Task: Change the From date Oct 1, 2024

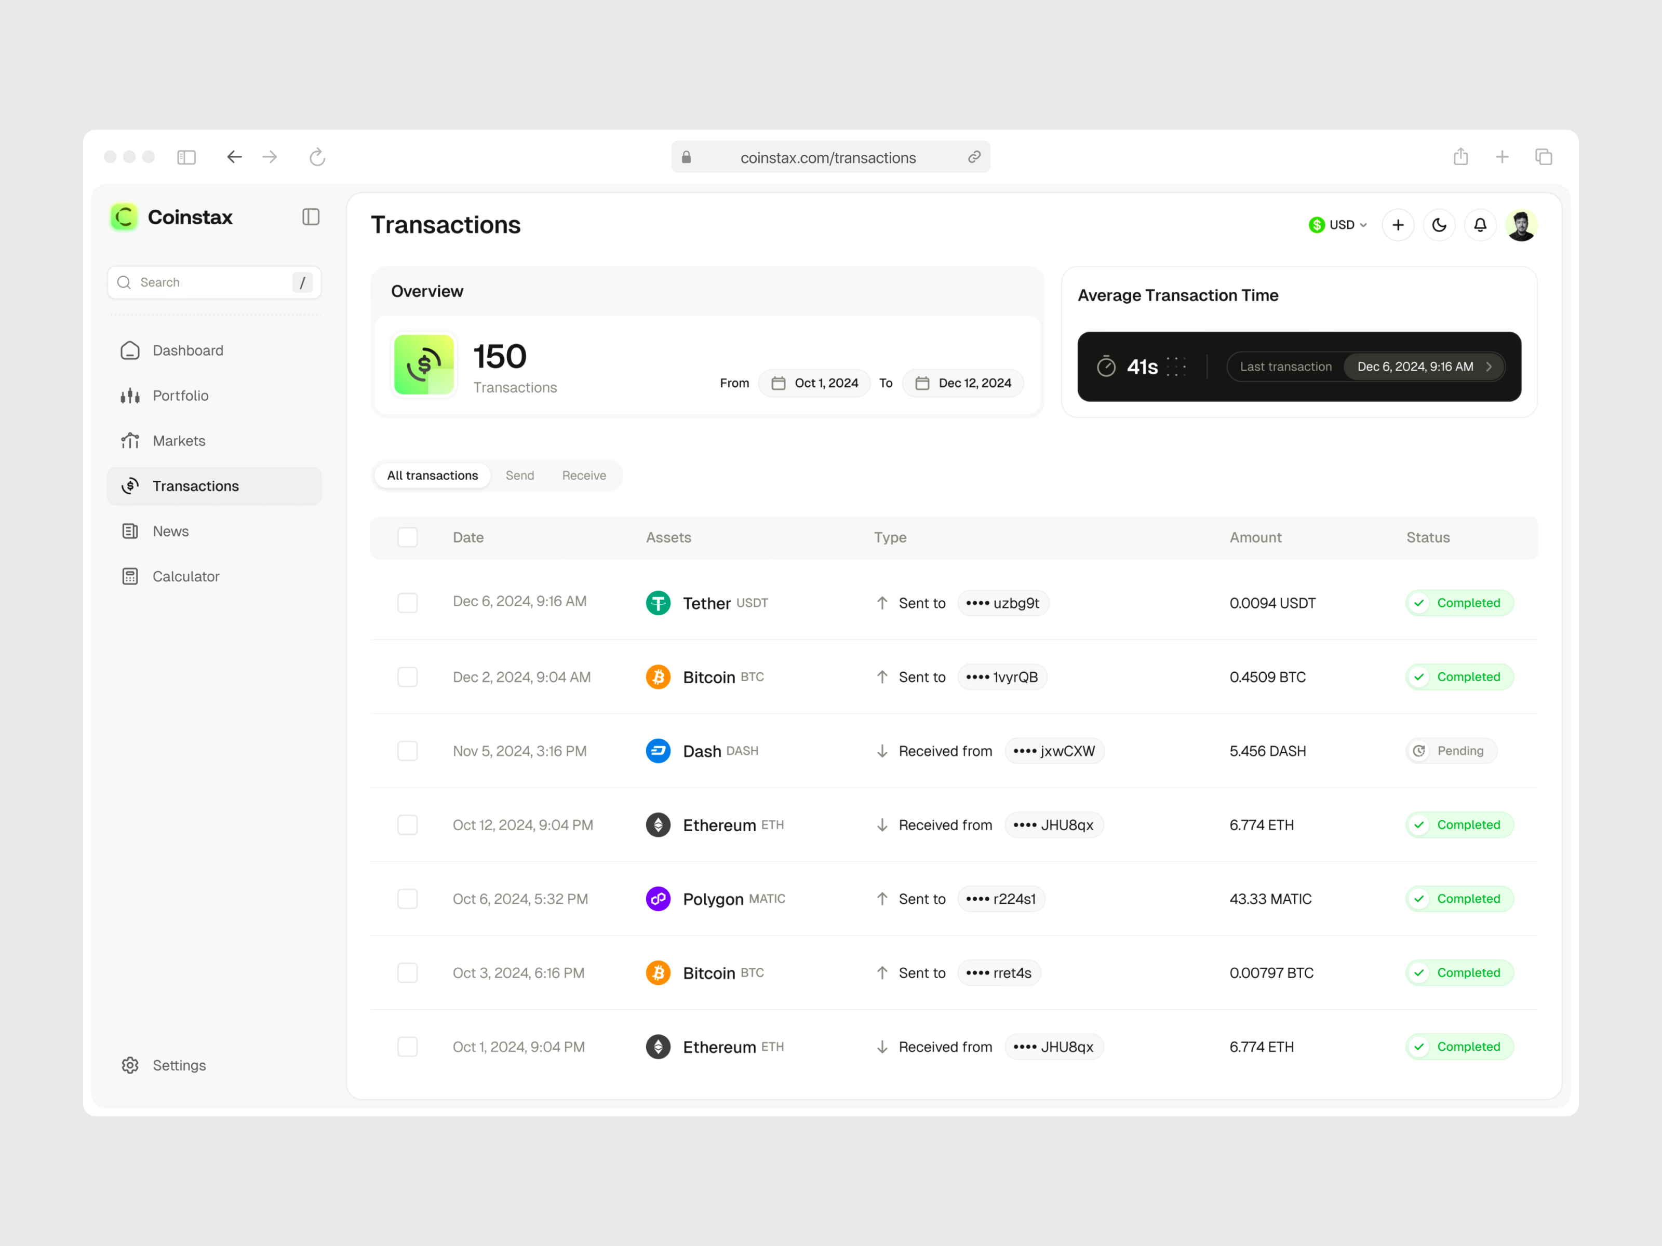Action: pos(814,383)
